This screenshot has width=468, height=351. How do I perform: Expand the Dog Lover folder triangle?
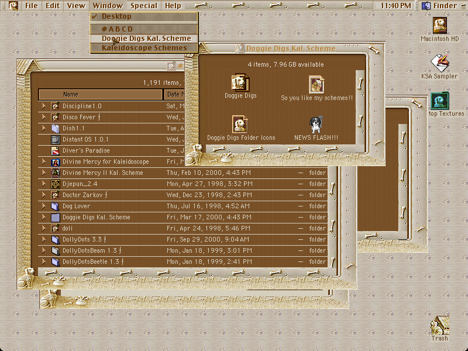[x=43, y=207]
